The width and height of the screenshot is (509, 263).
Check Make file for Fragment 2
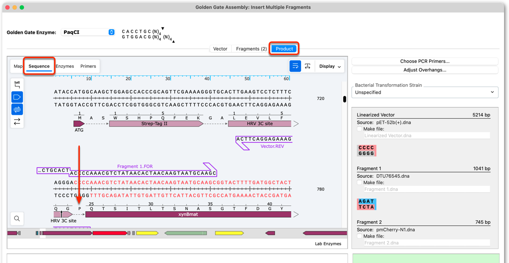pos(359,236)
